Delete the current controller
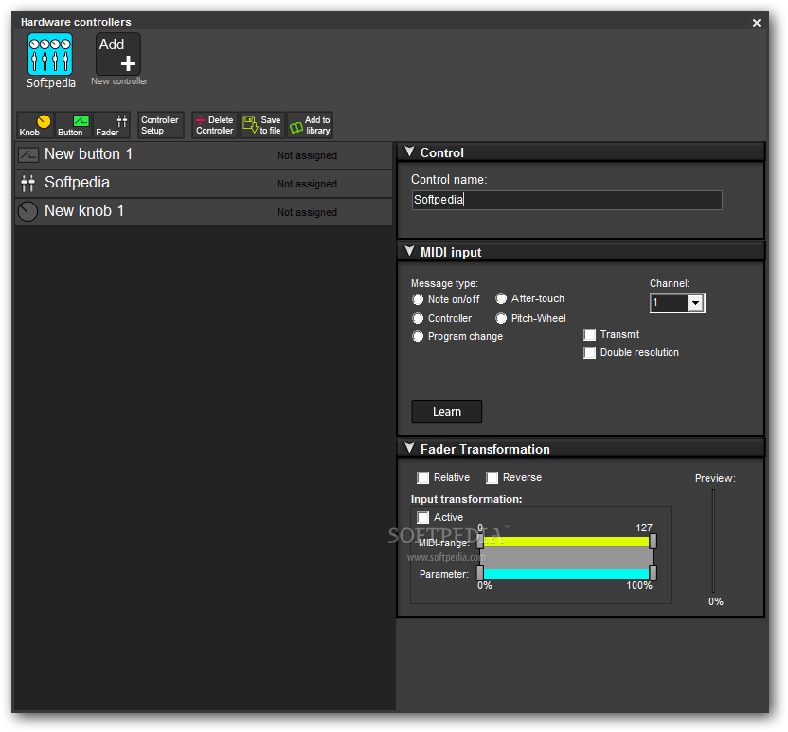Viewport: 788px width, 732px height. point(215,125)
